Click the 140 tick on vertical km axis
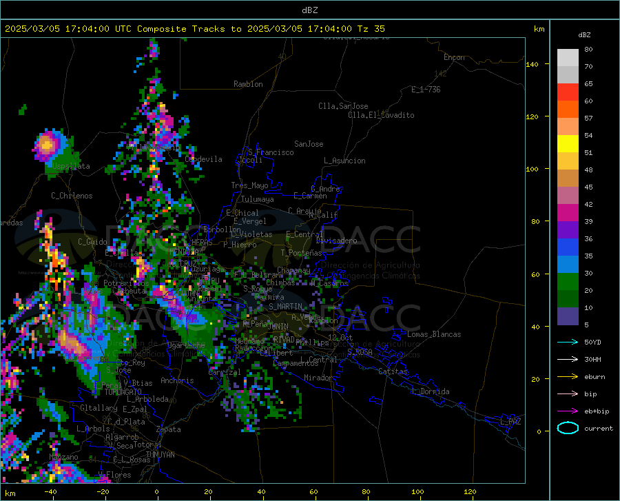The width and height of the screenshot is (620, 501). pos(532,64)
